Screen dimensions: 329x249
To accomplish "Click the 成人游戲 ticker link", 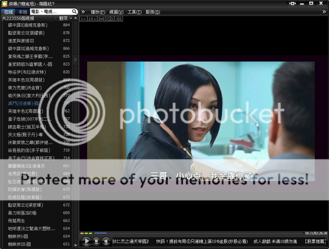I will click(x=275, y=241).
